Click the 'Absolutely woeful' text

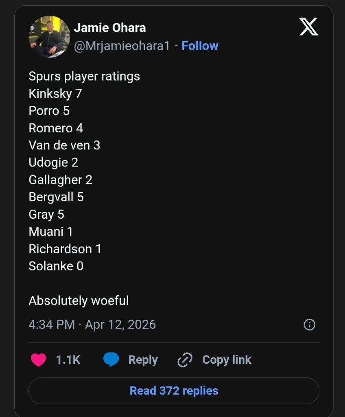79,301
